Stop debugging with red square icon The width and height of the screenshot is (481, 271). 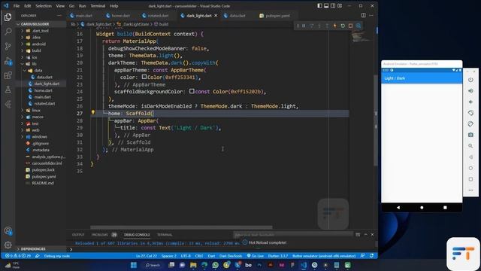[351, 26]
